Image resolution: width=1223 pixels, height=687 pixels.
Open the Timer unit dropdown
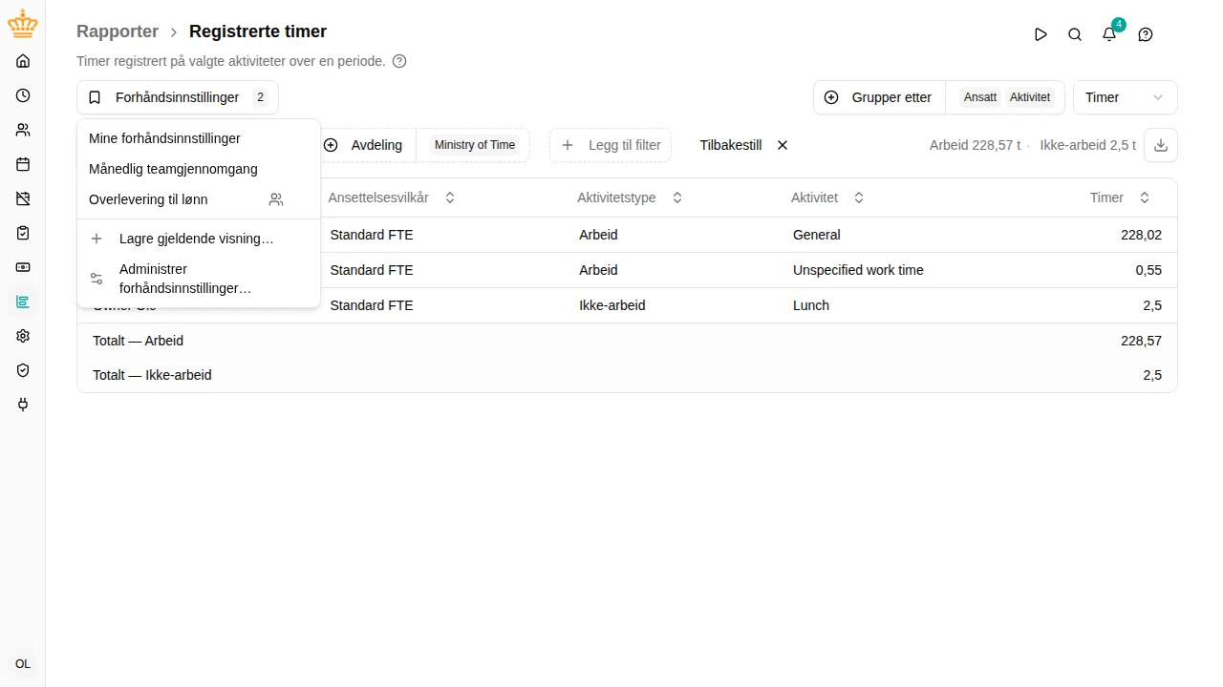[1126, 97]
